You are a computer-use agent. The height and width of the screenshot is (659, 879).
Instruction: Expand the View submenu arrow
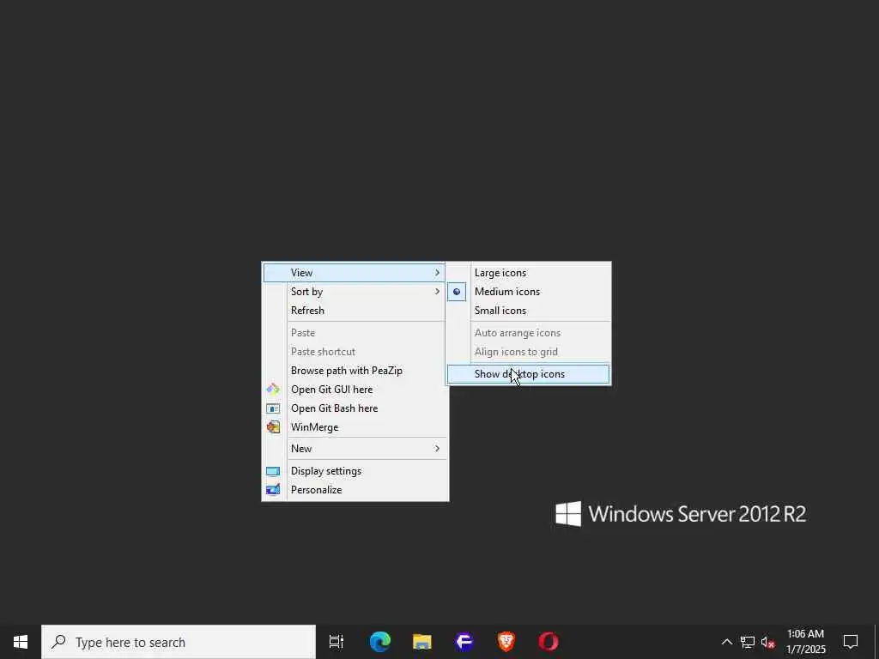[x=437, y=273]
